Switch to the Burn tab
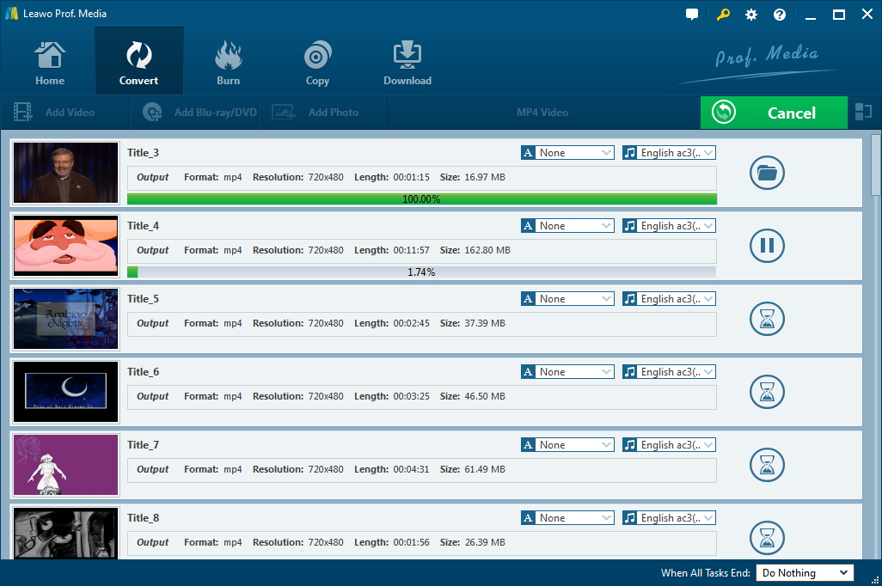This screenshot has height=586, width=882. tap(229, 63)
